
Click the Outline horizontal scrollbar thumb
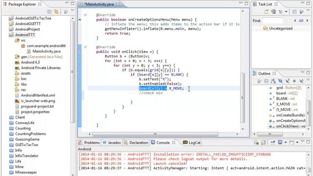(x=270, y=134)
